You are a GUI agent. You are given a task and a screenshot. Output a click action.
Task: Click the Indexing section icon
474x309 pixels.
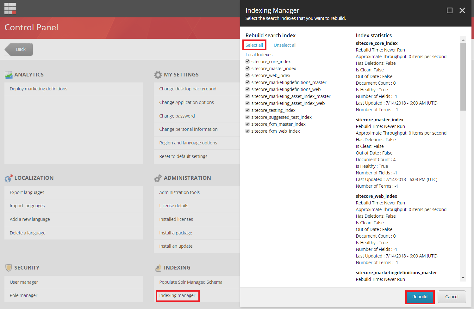(x=158, y=268)
